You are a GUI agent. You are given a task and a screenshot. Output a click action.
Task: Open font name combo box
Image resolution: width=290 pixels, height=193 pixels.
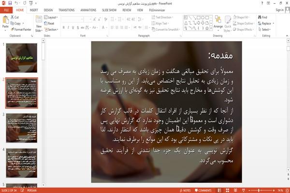[x=72, y=19]
